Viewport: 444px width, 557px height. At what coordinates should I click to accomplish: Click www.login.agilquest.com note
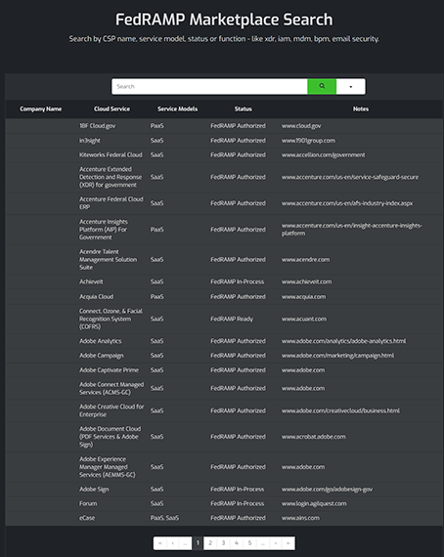314,503
